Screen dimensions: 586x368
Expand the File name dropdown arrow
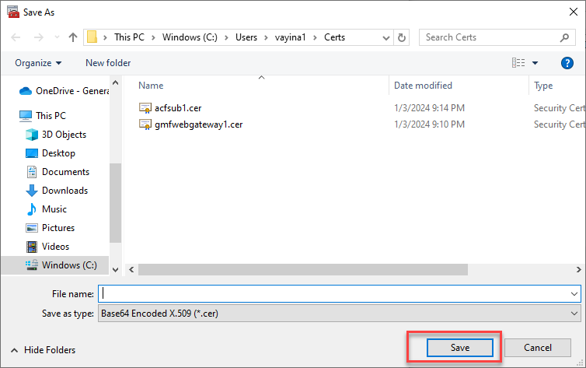click(574, 294)
